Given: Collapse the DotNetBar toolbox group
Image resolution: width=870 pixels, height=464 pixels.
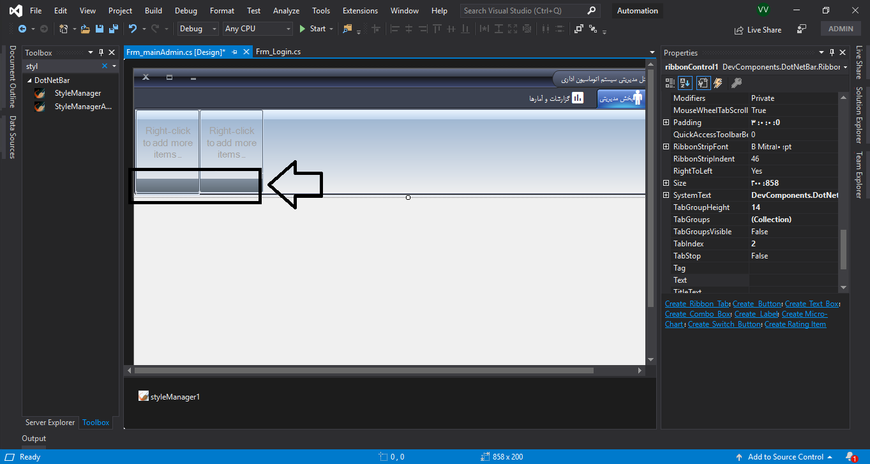Looking at the screenshot, I should point(29,80).
